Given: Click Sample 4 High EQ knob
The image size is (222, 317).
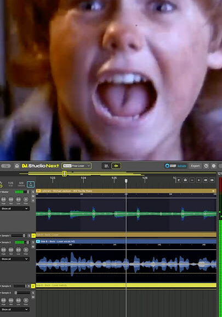Looking at the screenshot, I should tap(3, 300).
